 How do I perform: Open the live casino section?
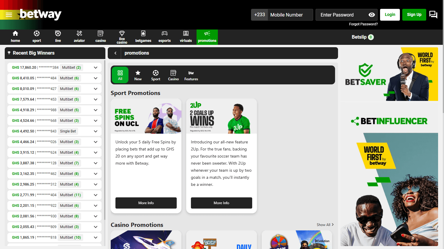[122, 37]
